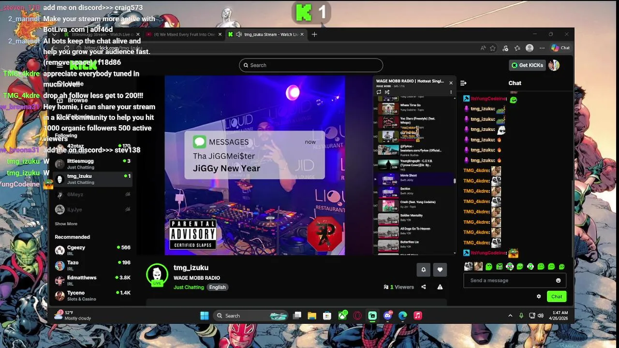
Task: Show hidden system tray icons
Action: coord(510,316)
